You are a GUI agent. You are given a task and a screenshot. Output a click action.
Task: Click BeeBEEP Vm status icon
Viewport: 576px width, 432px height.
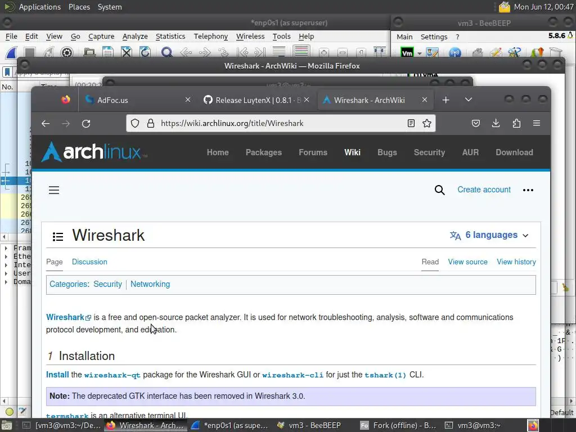[x=407, y=52]
